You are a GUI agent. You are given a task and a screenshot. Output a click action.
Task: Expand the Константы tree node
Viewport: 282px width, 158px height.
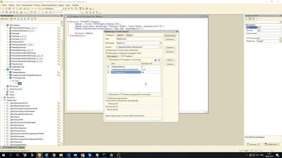[2, 97]
